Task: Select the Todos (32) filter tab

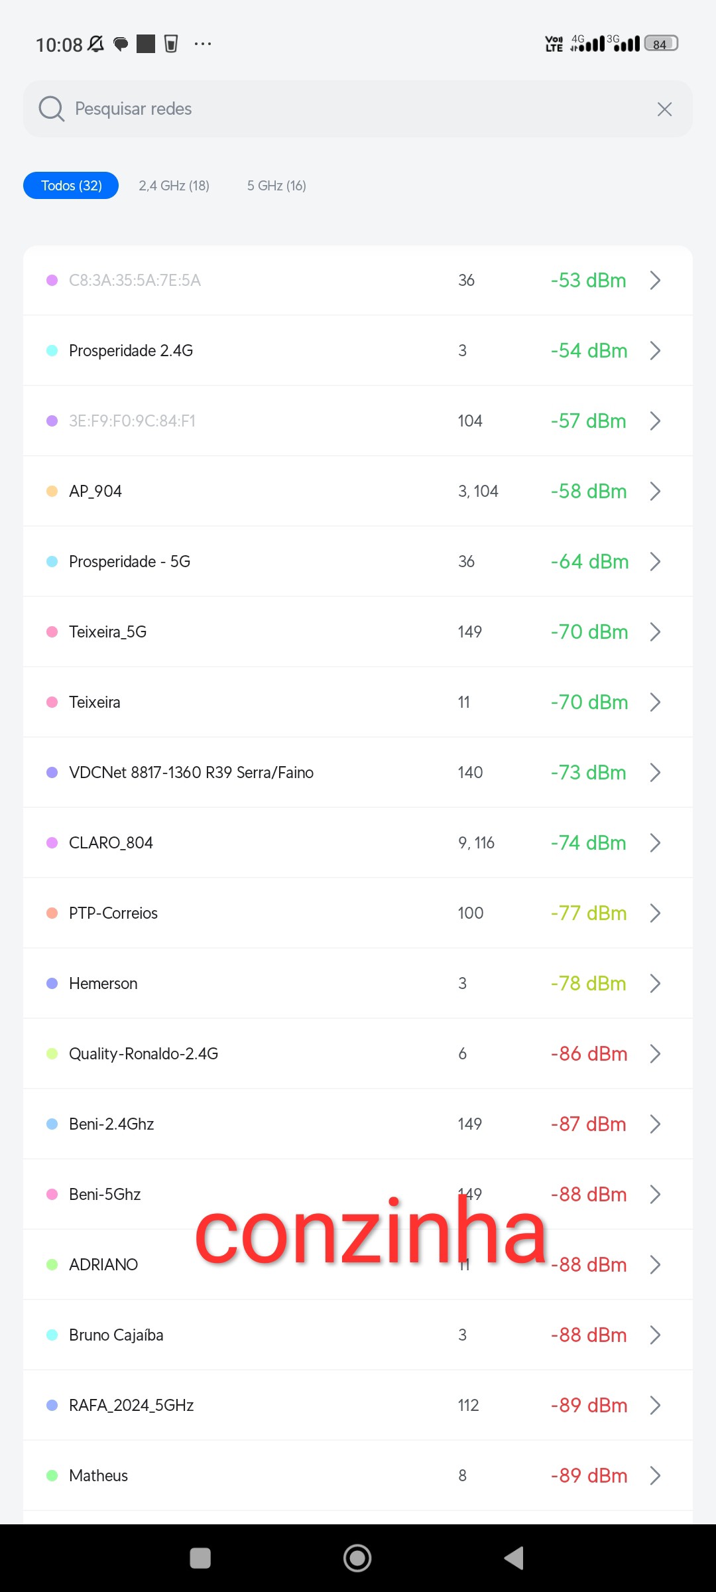Action: [x=71, y=186]
